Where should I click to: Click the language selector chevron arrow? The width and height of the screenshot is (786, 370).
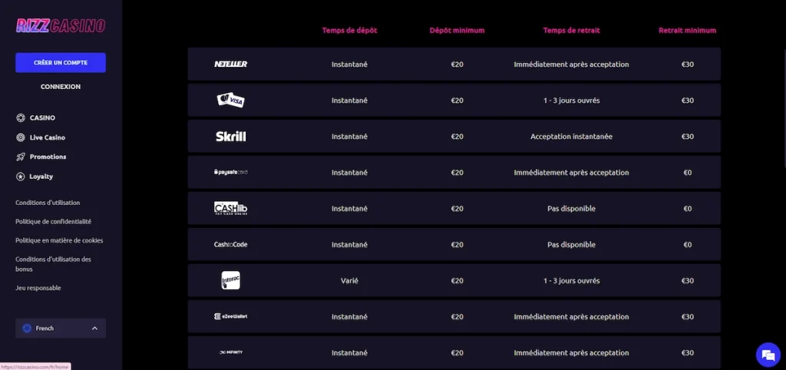(x=94, y=329)
